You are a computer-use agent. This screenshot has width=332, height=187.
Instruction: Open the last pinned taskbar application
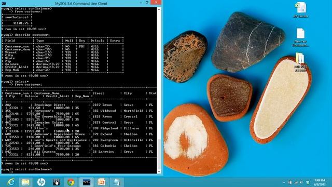116,182
